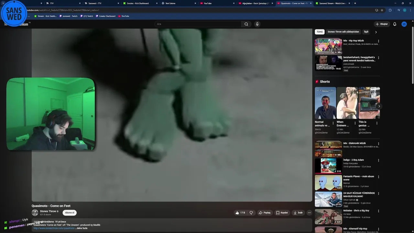Activate voice search microphone icon
The image size is (414, 233).
point(257,24)
